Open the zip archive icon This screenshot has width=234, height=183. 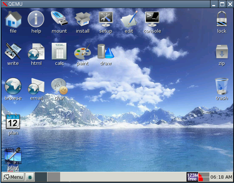point(222,52)
